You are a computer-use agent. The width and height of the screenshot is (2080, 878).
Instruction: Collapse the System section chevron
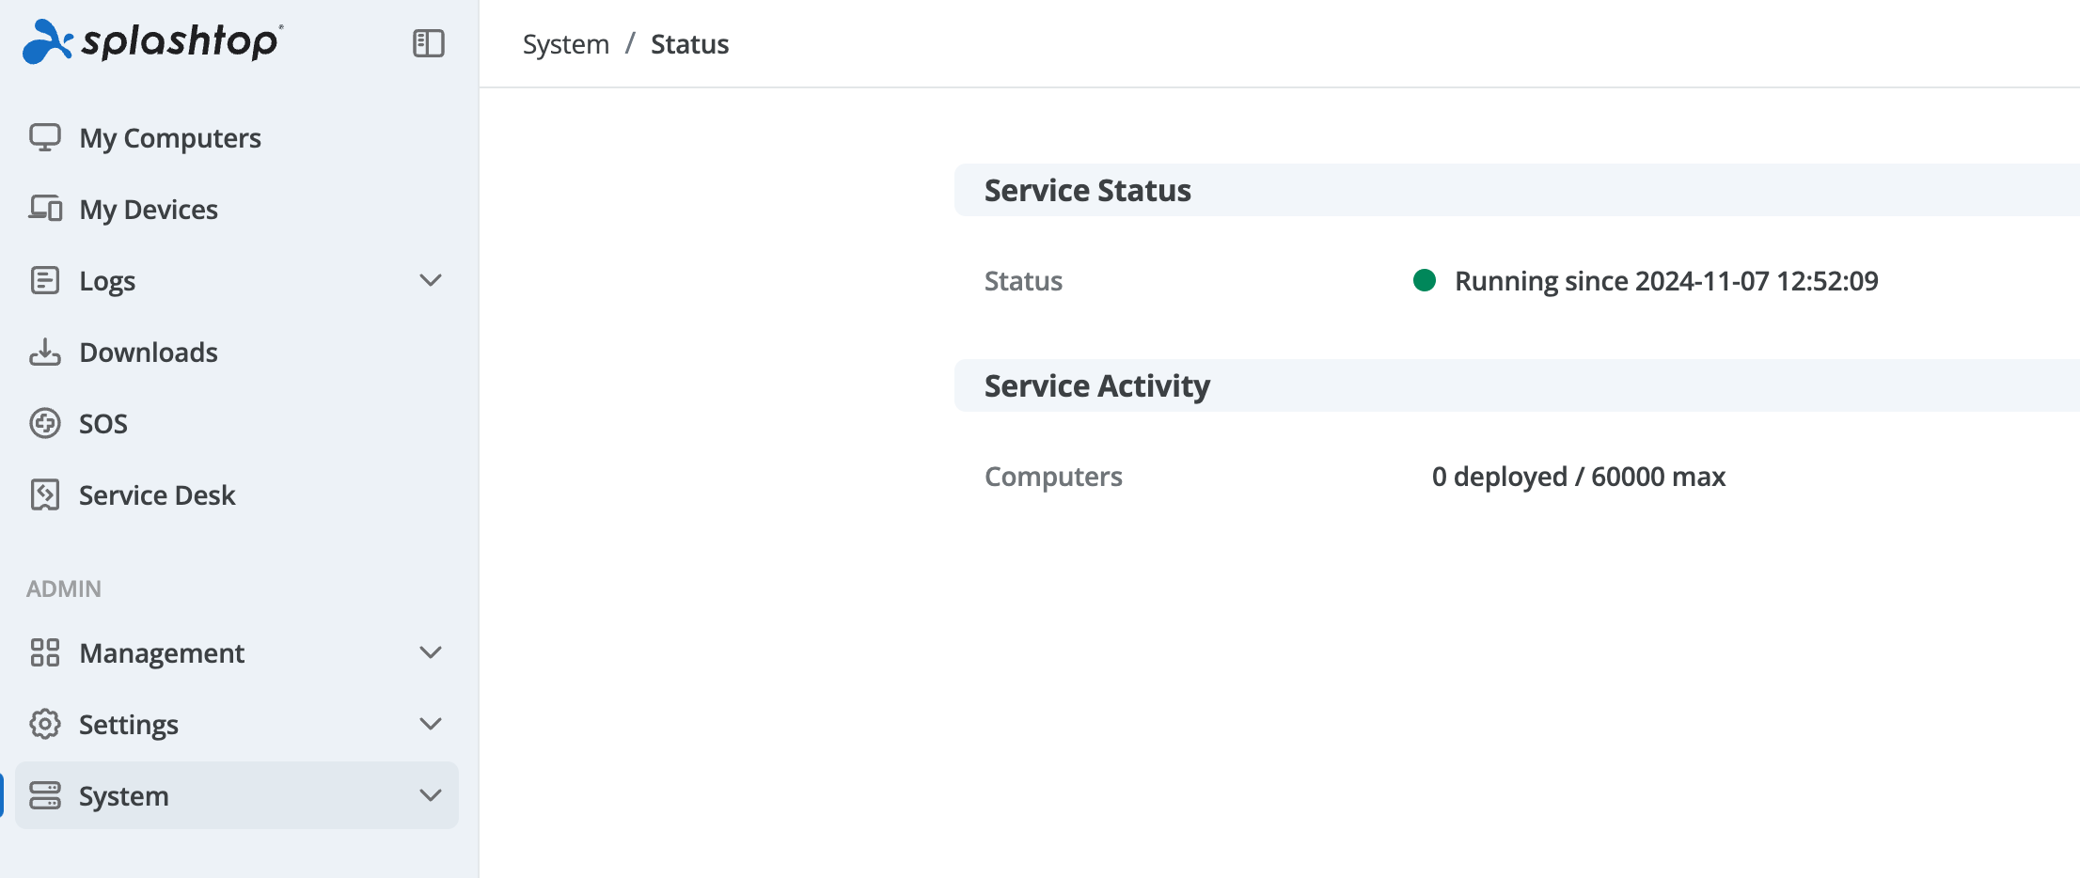(x=431, y=795)
